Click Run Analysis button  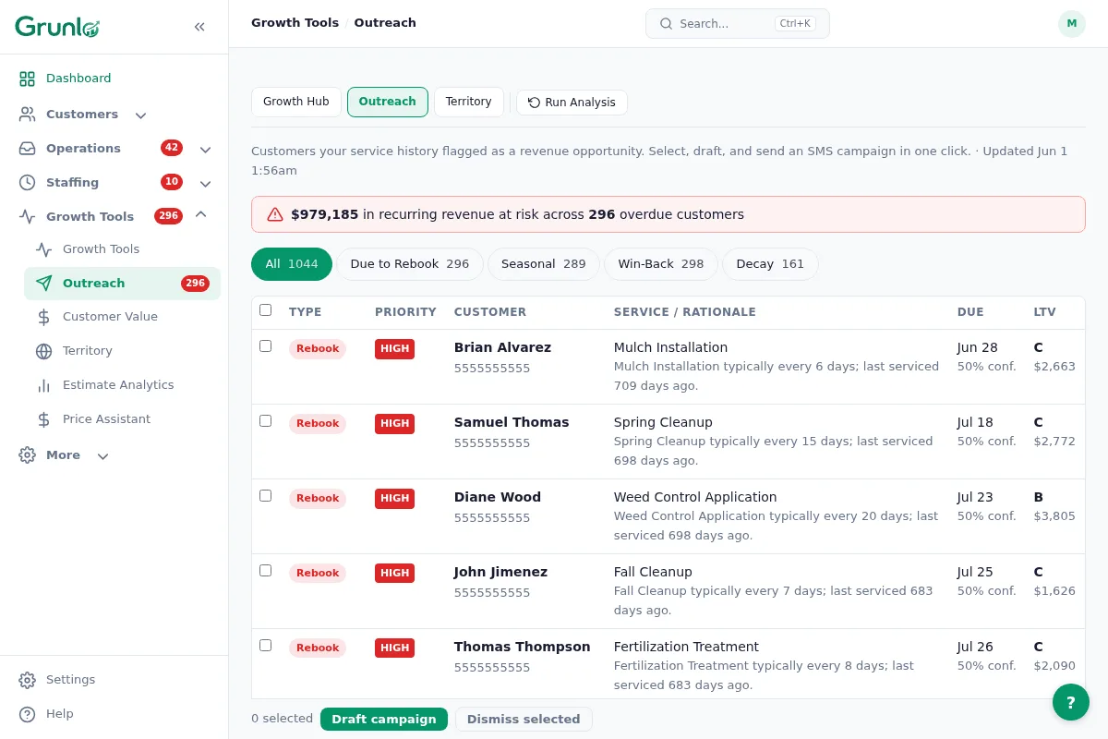(x=572, y=103)
